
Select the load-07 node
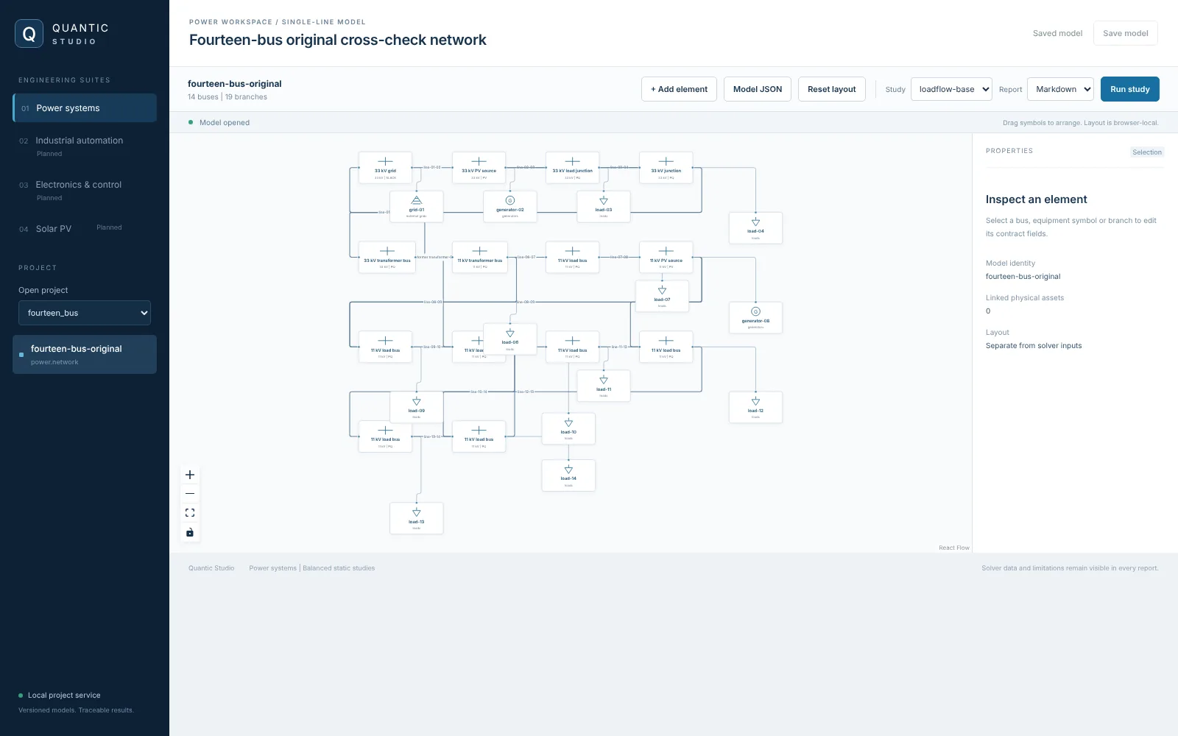tap(662, 296)
